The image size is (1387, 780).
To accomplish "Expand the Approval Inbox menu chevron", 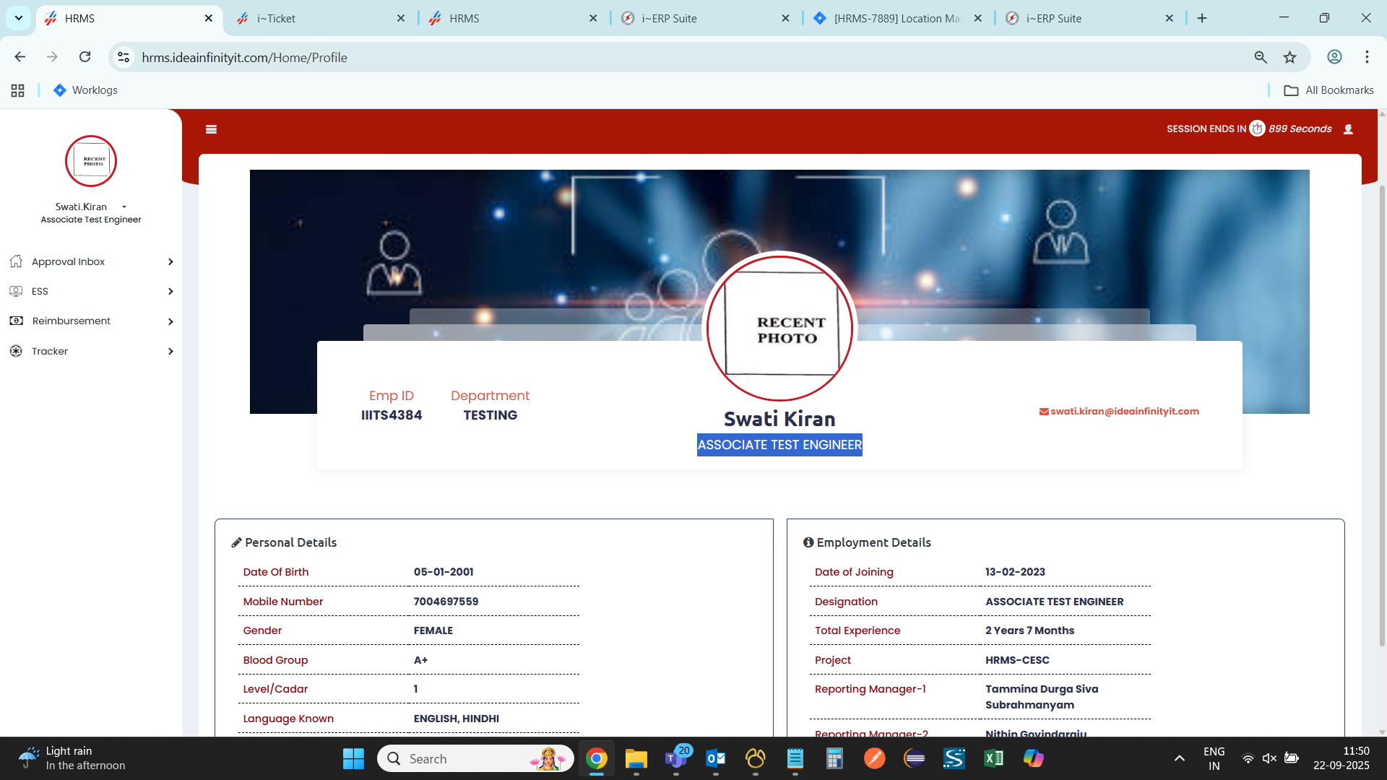I will click(170, 261).
